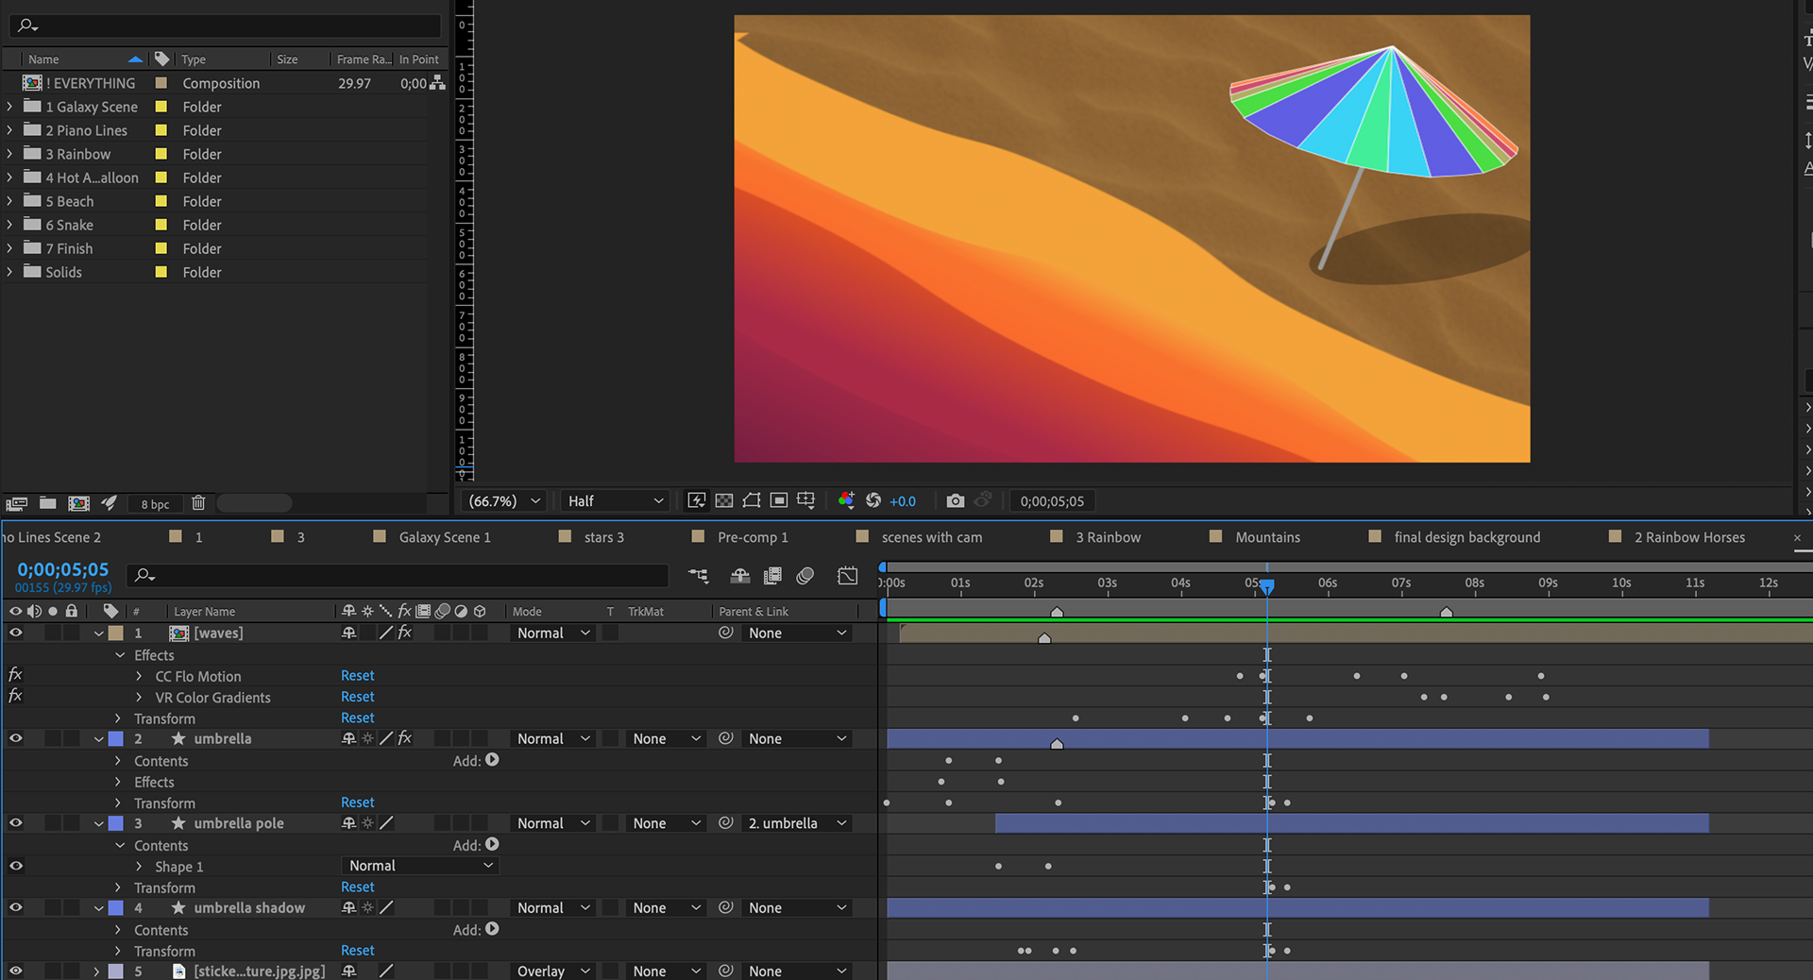Reset CC Flo Motion effect
This screenshot has height=980, width=1813.
[x=358, y=676]
